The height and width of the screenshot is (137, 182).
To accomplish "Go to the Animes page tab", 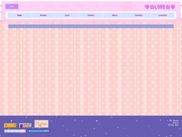I will (x=43, y=15).
